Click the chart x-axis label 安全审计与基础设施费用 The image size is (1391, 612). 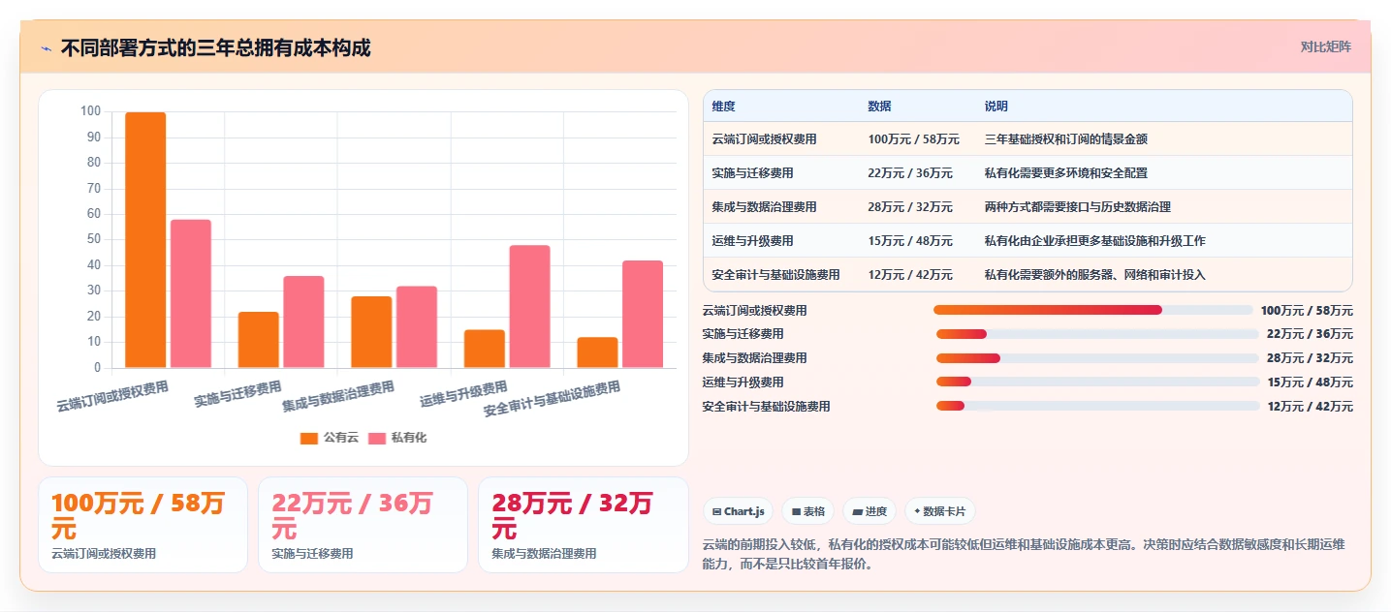click(552, 400)
